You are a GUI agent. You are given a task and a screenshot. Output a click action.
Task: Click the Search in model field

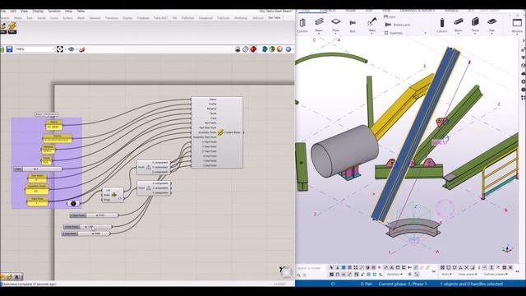click(x=310, y=268)
